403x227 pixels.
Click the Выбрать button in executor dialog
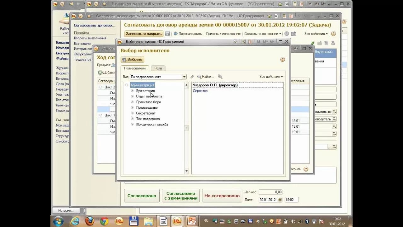133,59
